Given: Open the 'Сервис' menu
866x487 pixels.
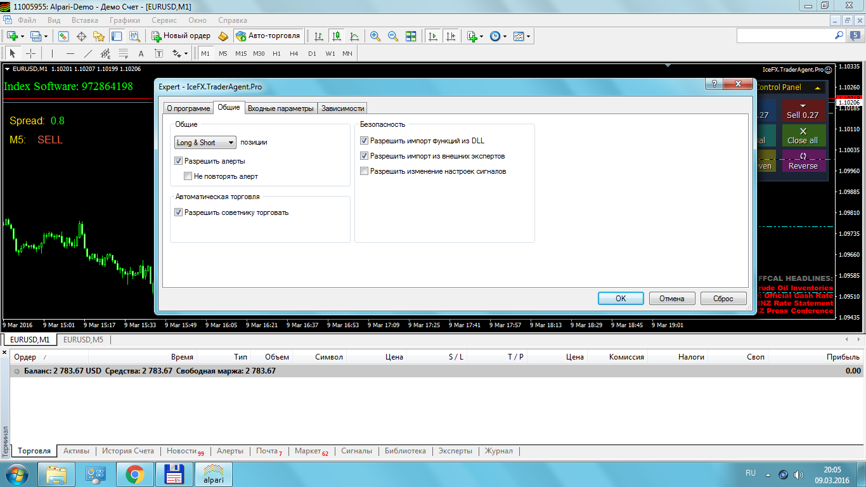Looking at the screenshot, I should point(164,20).
